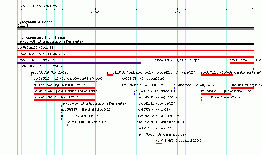Click the 5q12.1 band label
Image resolution: width=262 pixels, height=155 pixels.
[23, 25]
